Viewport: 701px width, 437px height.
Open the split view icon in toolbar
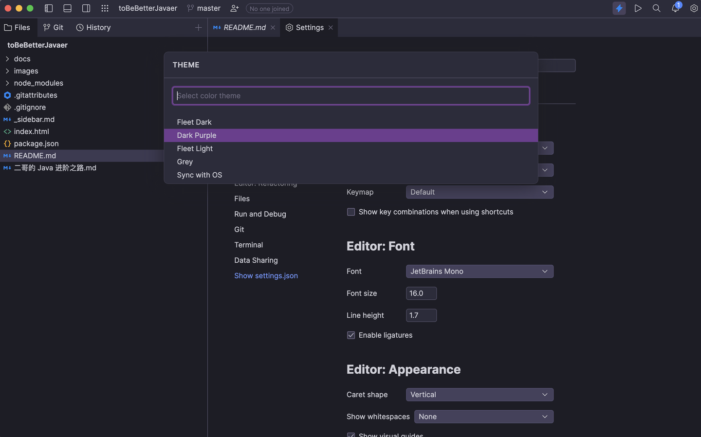click(86, 8)
